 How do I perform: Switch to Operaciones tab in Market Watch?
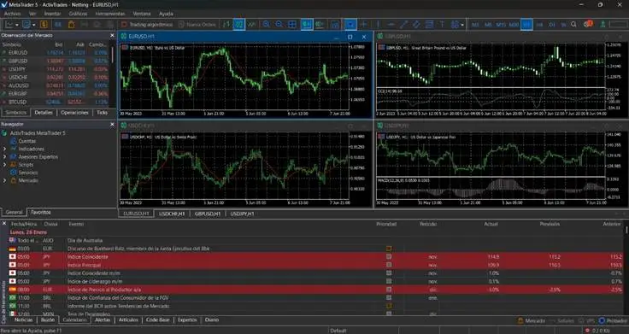[x=74, y=113]
